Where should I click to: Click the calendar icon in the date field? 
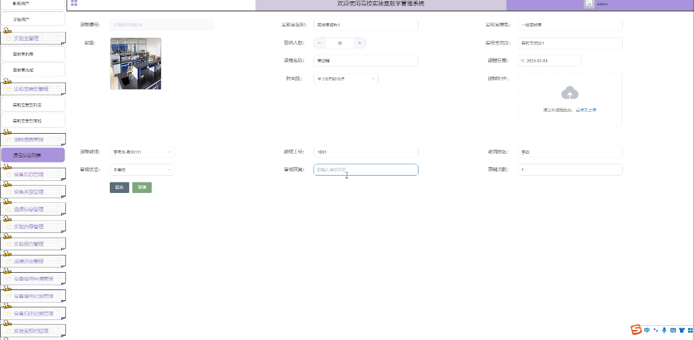pyautogui.click(x=523, y=61)
